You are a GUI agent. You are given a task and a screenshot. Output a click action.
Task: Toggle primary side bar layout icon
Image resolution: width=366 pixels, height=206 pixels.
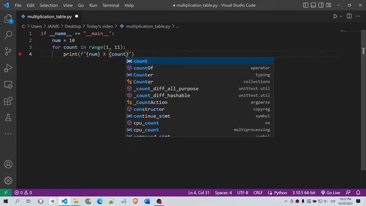click(305, 5)
